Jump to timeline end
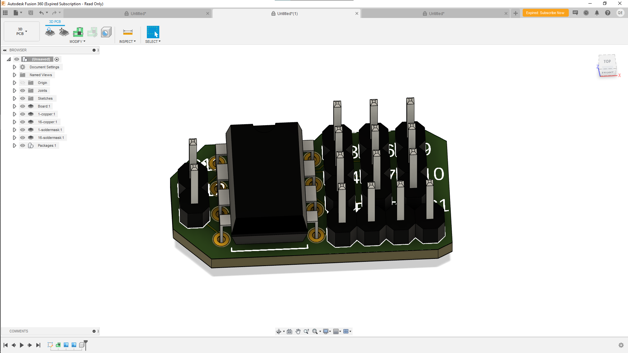 (38, 345)
